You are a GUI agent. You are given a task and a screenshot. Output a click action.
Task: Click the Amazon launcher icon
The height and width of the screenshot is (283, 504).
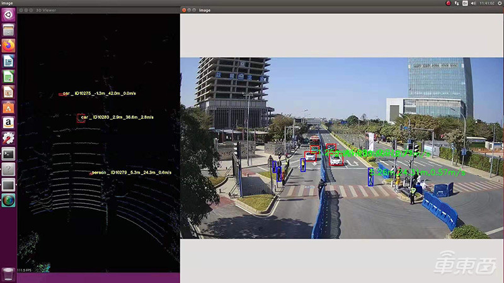[x=8, y=123]
